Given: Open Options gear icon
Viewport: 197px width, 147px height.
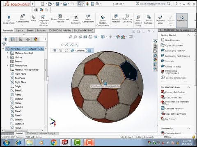Looking at the screenshot, I should pos(97,4).
